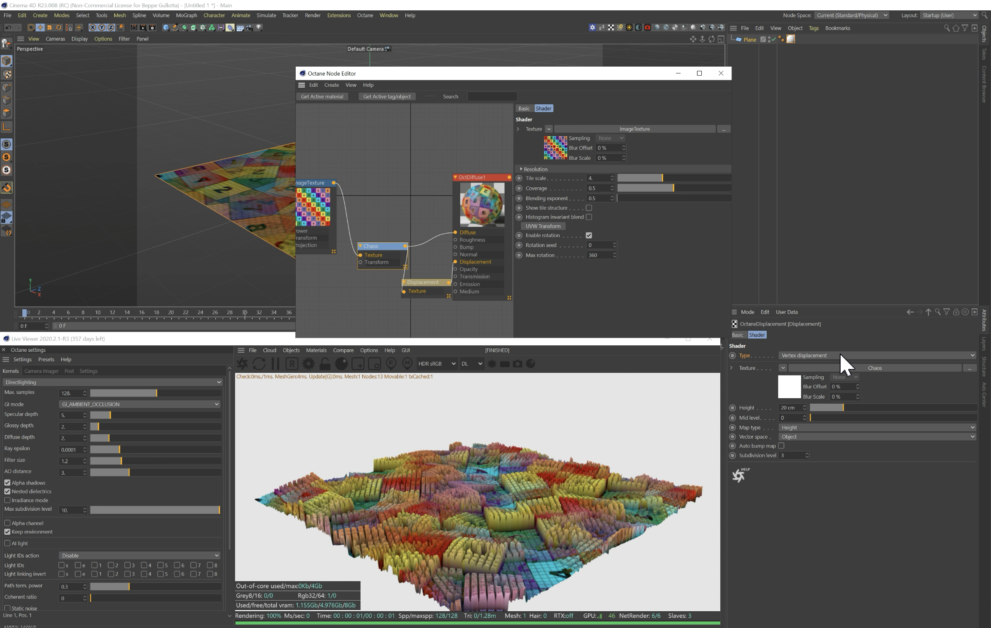
Task: Click the material picker M pin icon
Action: [407, 364]
